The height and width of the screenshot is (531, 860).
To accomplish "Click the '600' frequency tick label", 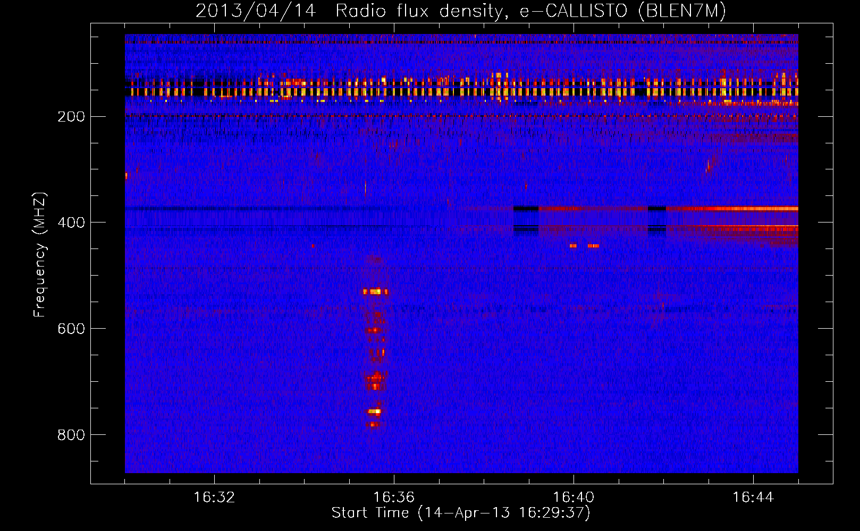I will (71, 329).
